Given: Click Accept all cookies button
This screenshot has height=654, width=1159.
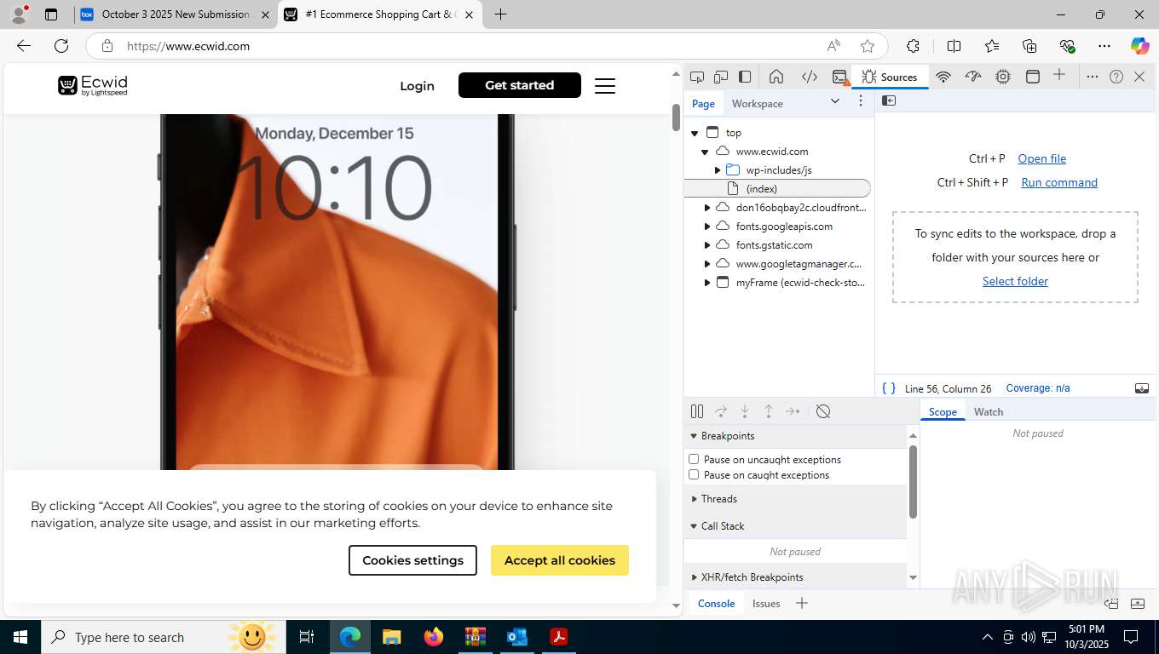Looking at the screenshot, I should click(x=560, y=560).
